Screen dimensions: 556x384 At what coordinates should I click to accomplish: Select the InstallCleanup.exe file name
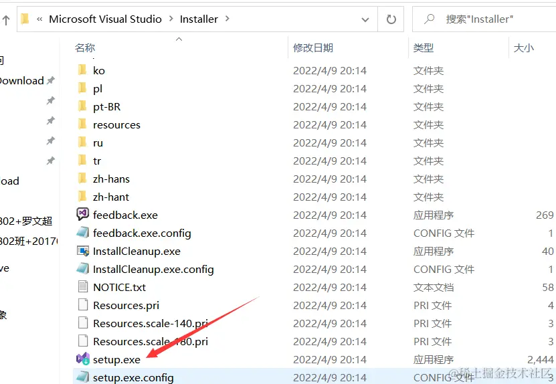pos(137,251)
